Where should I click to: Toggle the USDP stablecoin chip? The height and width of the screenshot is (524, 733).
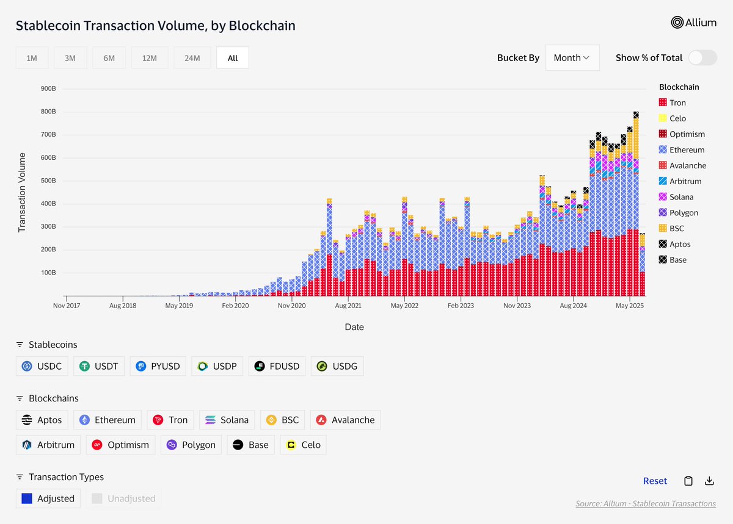[x=217, y=366]
